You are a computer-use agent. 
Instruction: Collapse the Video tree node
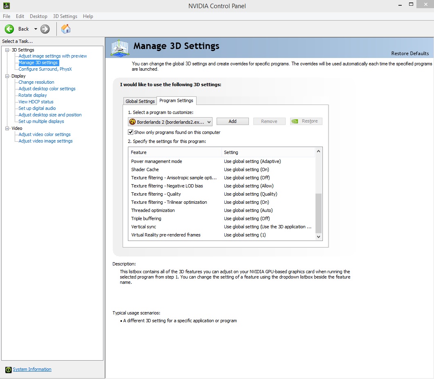click(7, 128)
